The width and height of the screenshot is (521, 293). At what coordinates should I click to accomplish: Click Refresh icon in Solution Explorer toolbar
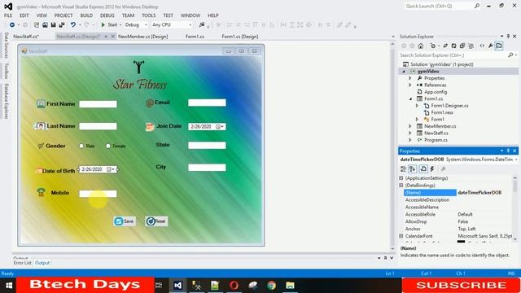[453, 46]
